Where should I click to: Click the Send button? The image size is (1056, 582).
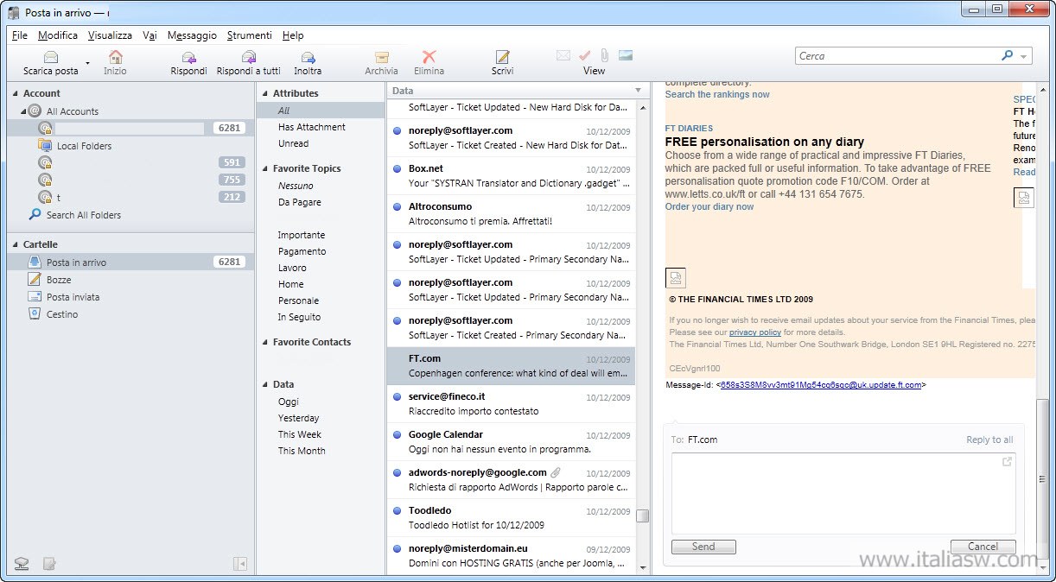703,547
